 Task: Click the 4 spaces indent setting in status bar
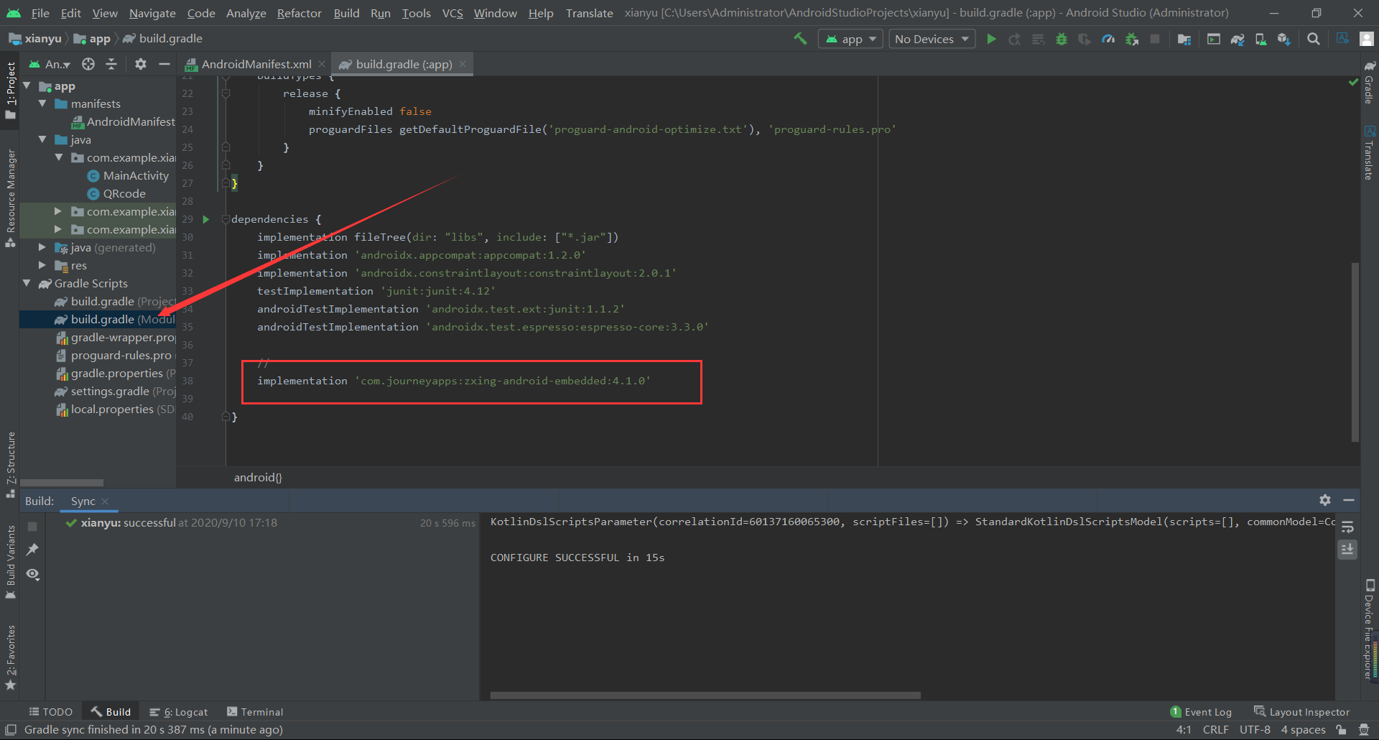pyautogui.click(x=1303, y=730)
